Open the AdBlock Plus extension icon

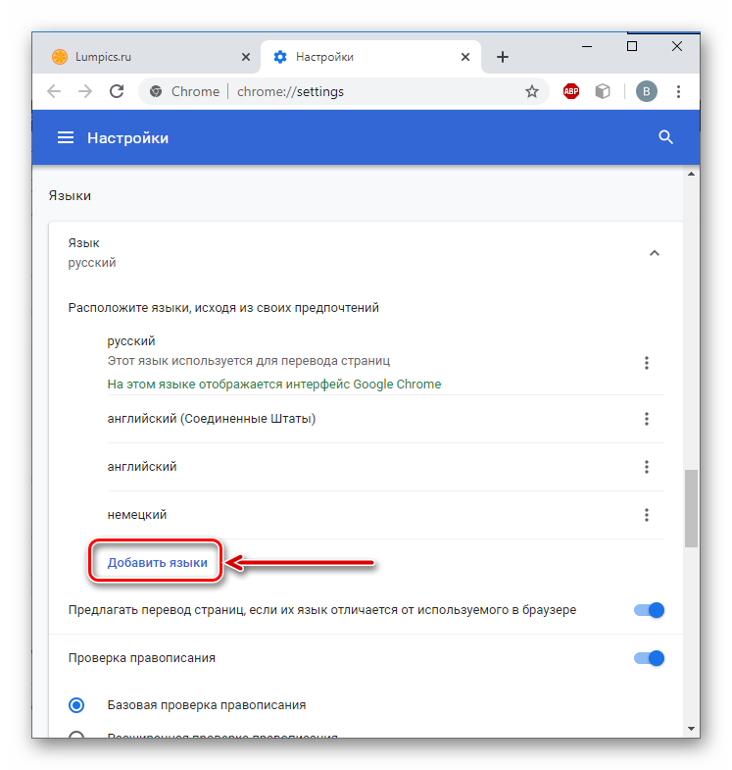click(570, 91)
